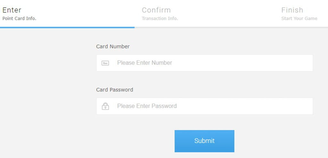Screen dimensions: 328x158
Task: Click the card icon in the Card Number field
Action: pos(105,63)
